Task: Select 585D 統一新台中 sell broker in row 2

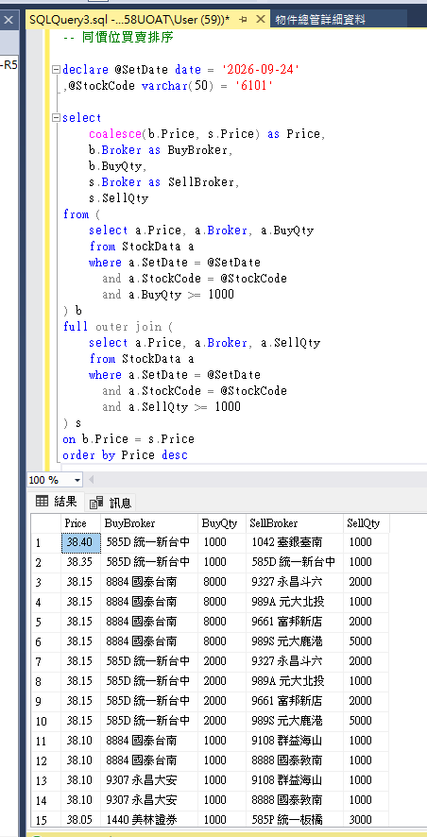Action: click(x=295, y=562)
